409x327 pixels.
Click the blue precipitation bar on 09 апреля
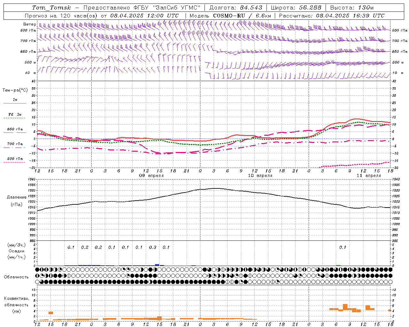[x=157, y=265]
